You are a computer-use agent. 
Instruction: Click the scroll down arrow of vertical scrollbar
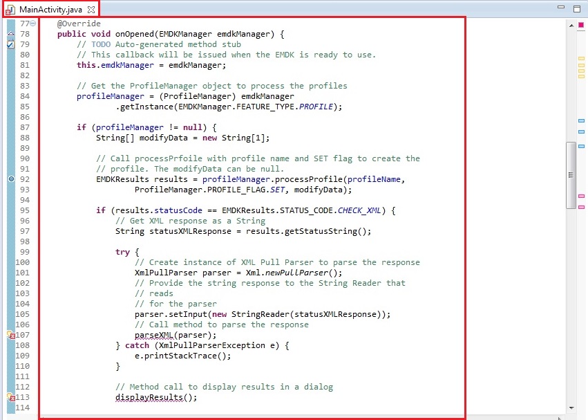(x=571, y=408)
